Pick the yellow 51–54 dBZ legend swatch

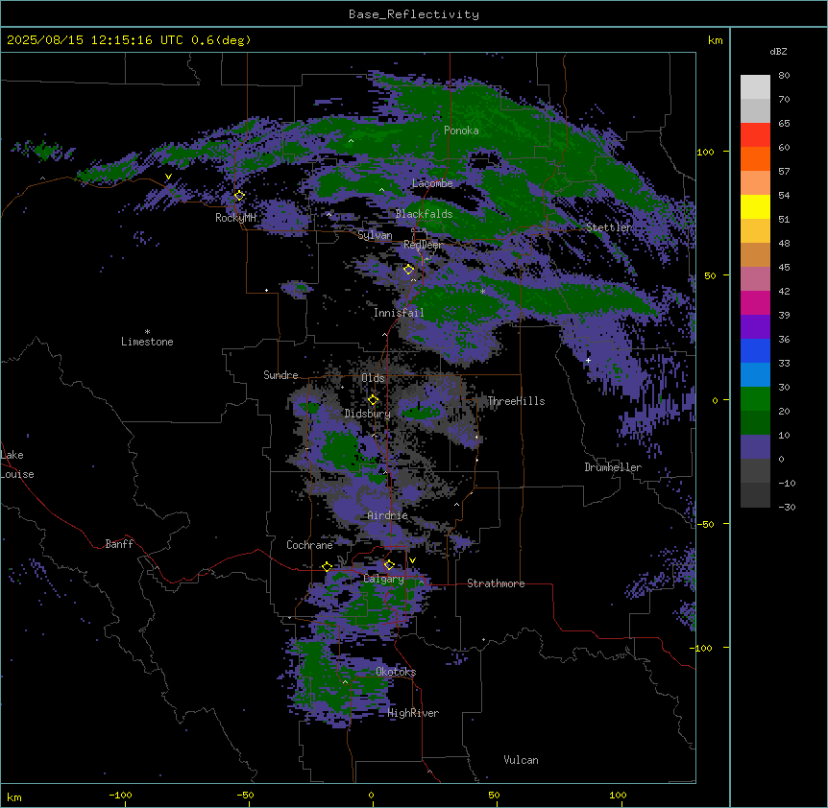[755, 206]
